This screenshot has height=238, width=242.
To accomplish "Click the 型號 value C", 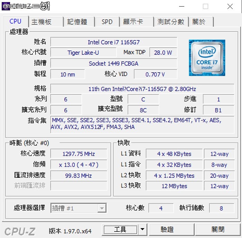I will pos(143,99).
